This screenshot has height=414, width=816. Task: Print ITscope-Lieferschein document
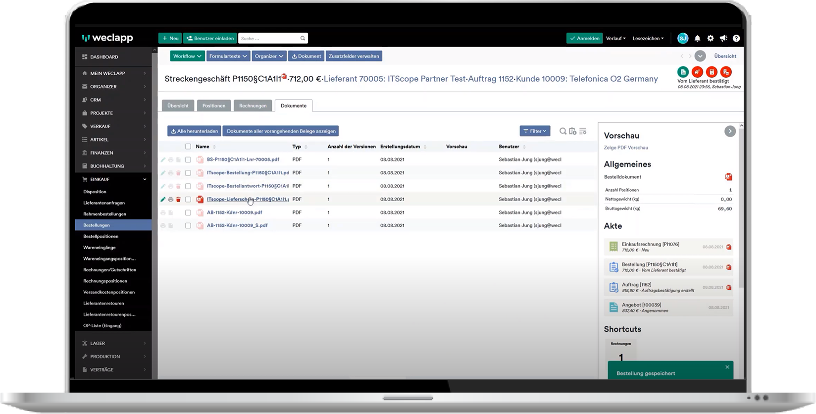171,200
